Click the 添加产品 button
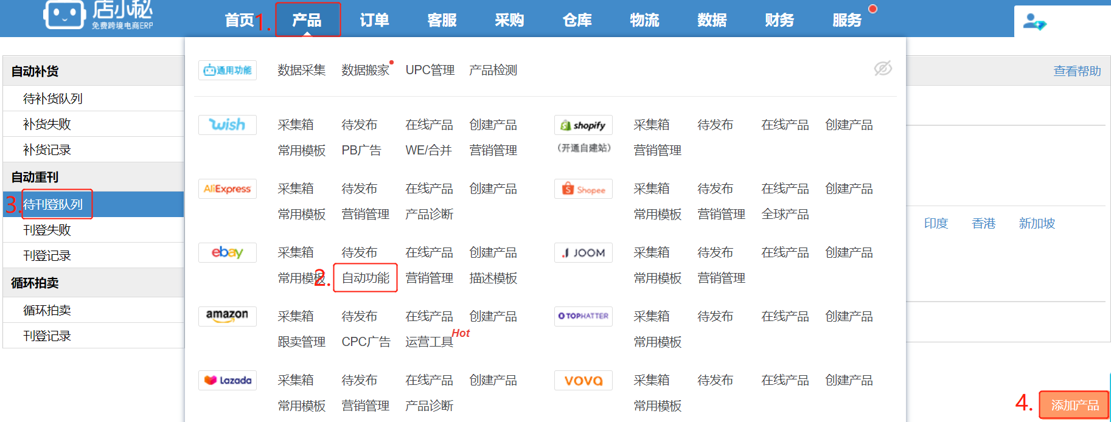Image resolution: width=1111 pixels, height=422 pixels. tap(1074, 405)
